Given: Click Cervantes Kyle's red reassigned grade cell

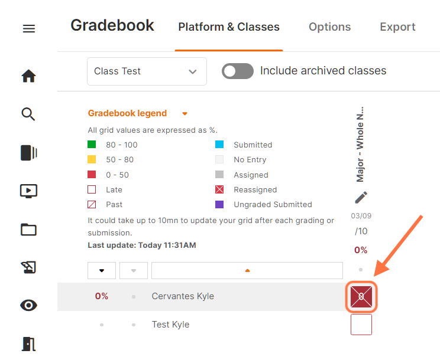Looking at the screenshot, I should (361, 296).
